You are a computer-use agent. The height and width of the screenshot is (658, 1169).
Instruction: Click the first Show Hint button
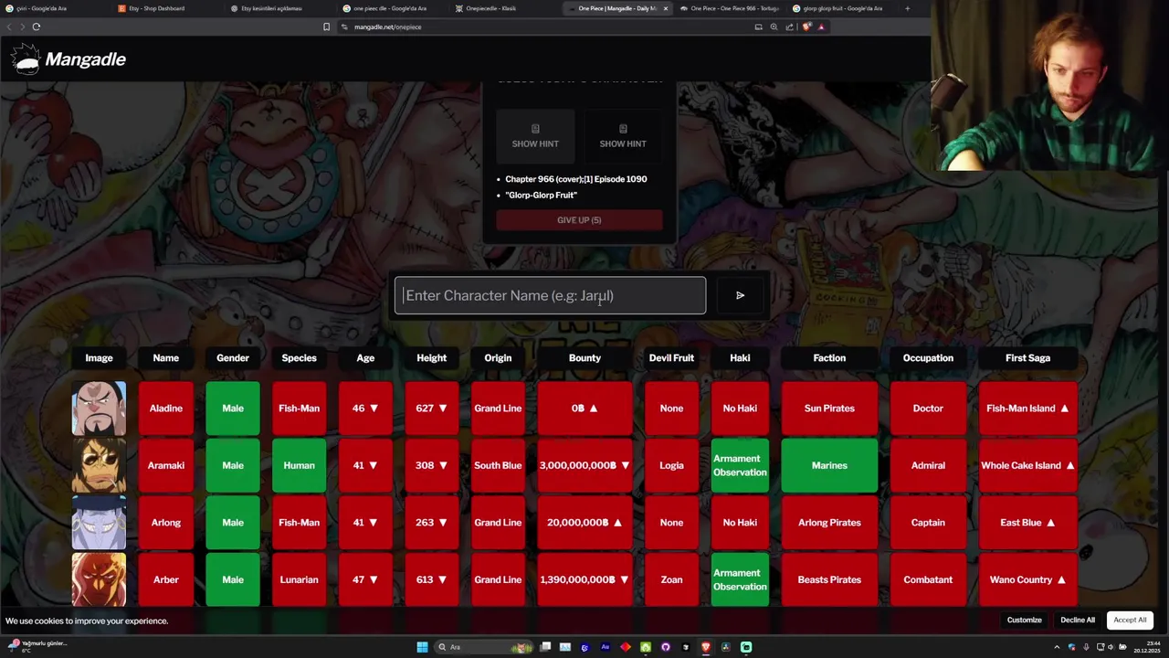point(535,135)
